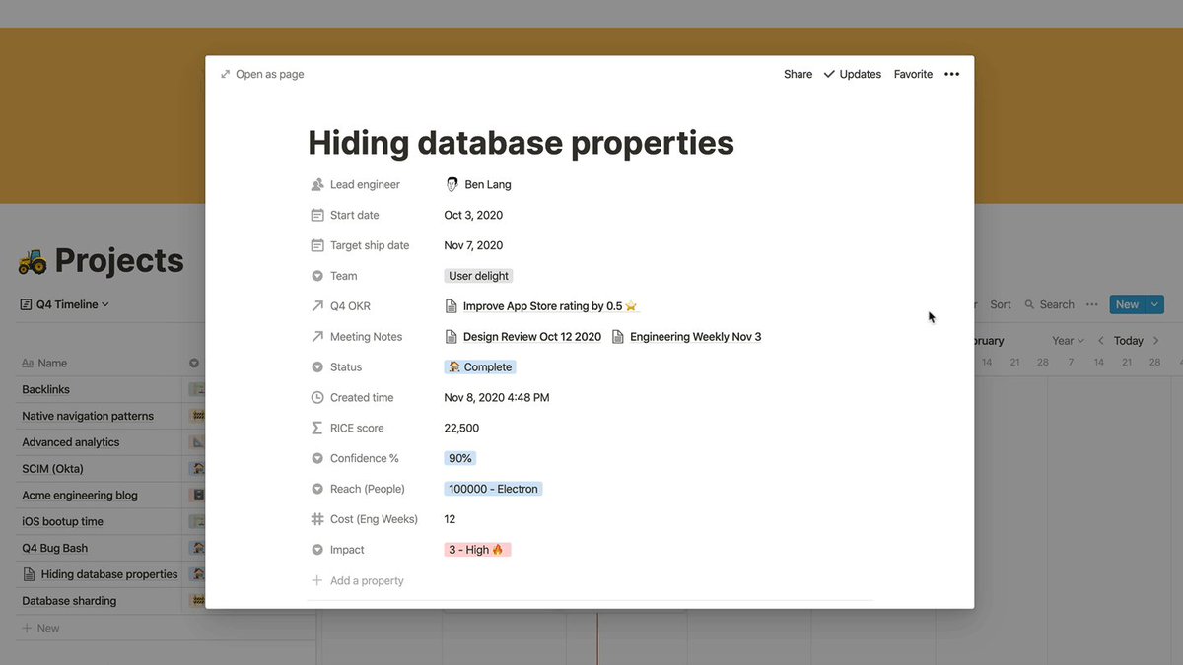Click Favorite in the page header

pyautogui.click(x=913, y=74)
